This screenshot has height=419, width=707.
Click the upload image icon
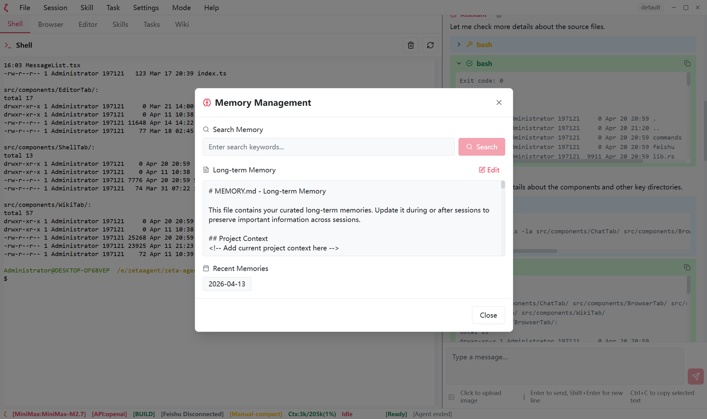point(451,397)
